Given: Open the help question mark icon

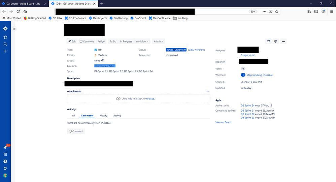Looking at the screenshot, I should [x=5, y=161].
